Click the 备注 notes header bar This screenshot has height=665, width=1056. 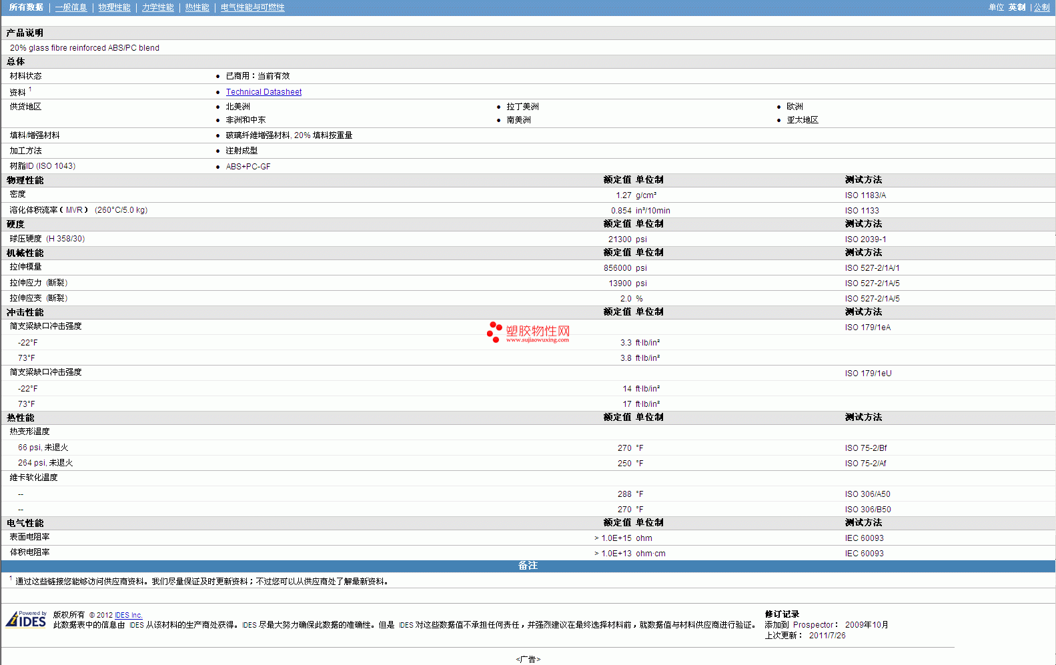528,566
